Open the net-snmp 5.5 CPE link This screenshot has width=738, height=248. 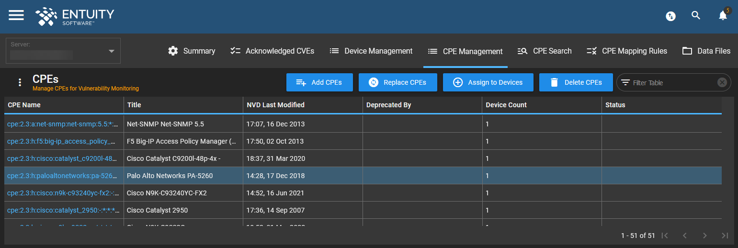[63, 124]
